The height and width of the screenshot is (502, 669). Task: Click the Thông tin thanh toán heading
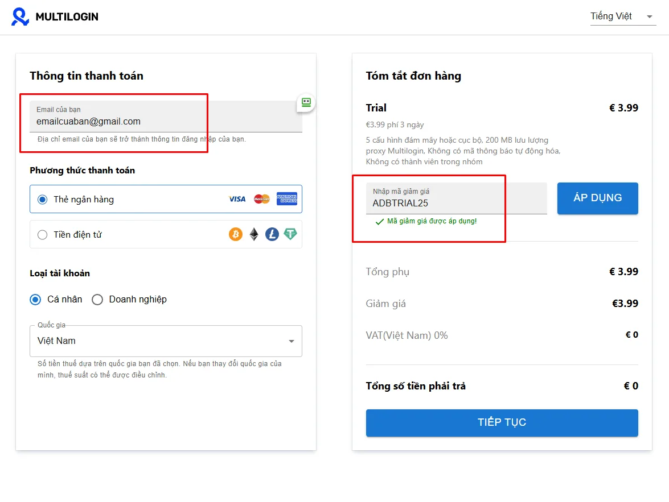pyautogui.click(x=87, y=76)
